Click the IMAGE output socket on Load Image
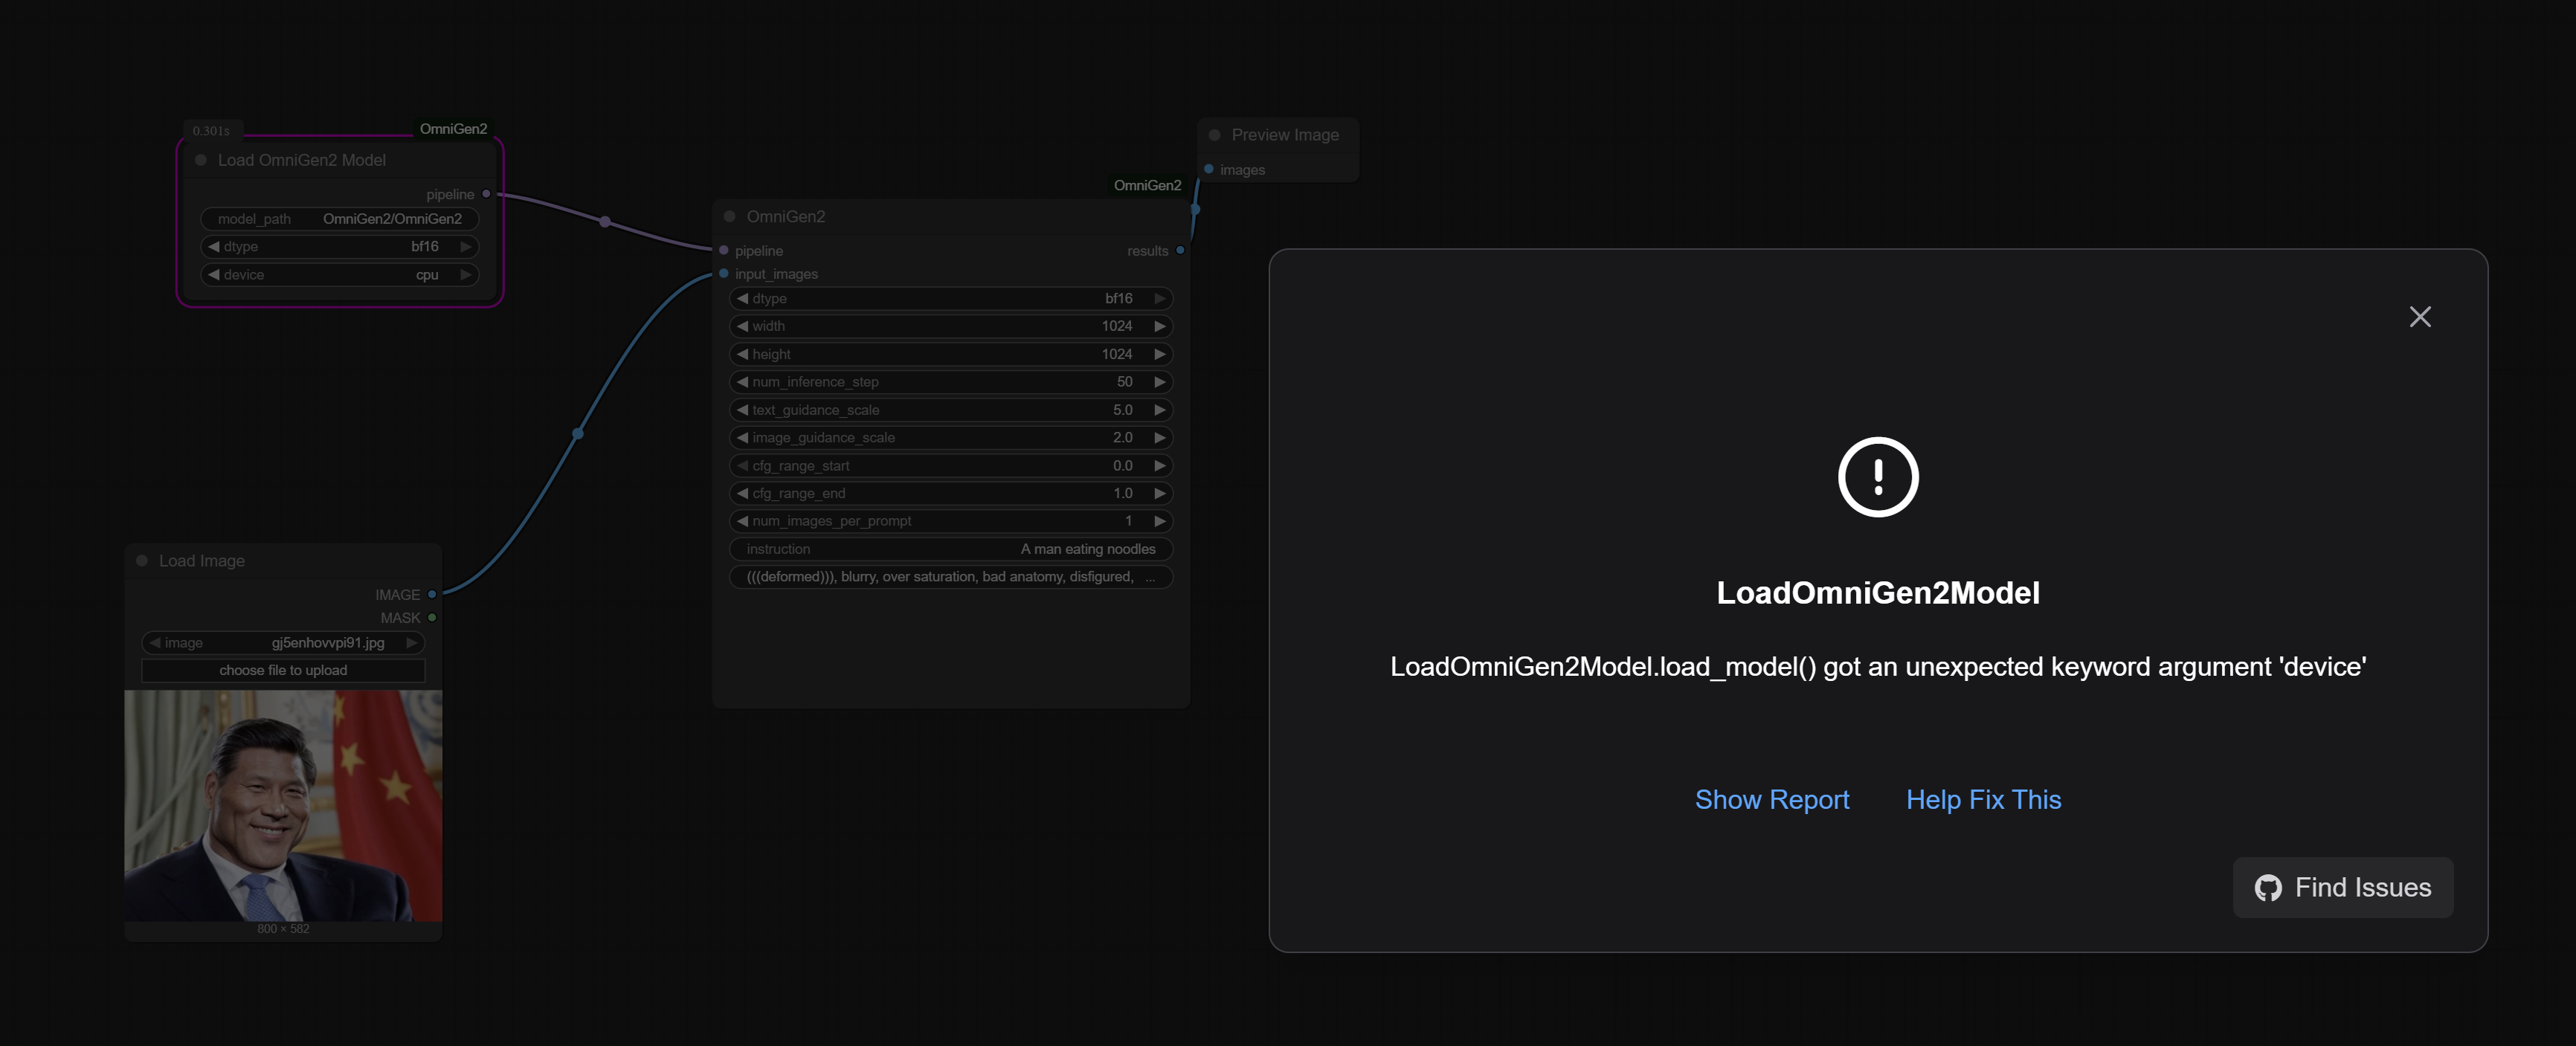This screenshot has height=1046, width=2576. pyautogui.click(x=432, y=594)
